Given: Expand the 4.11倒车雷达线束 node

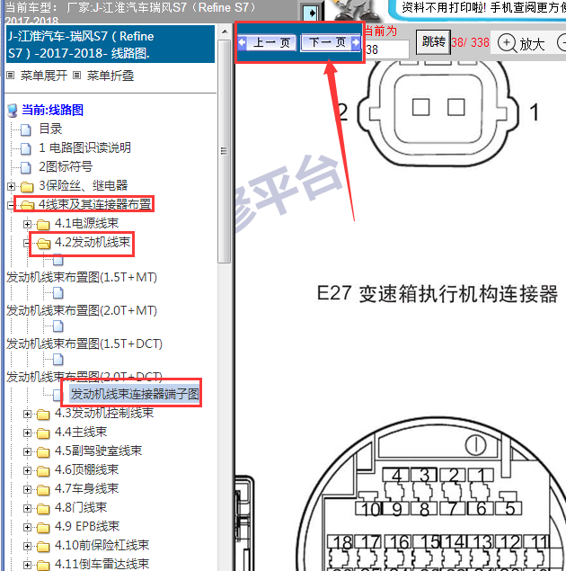Looking at the screenshot, I should click(x=27, y=566).
